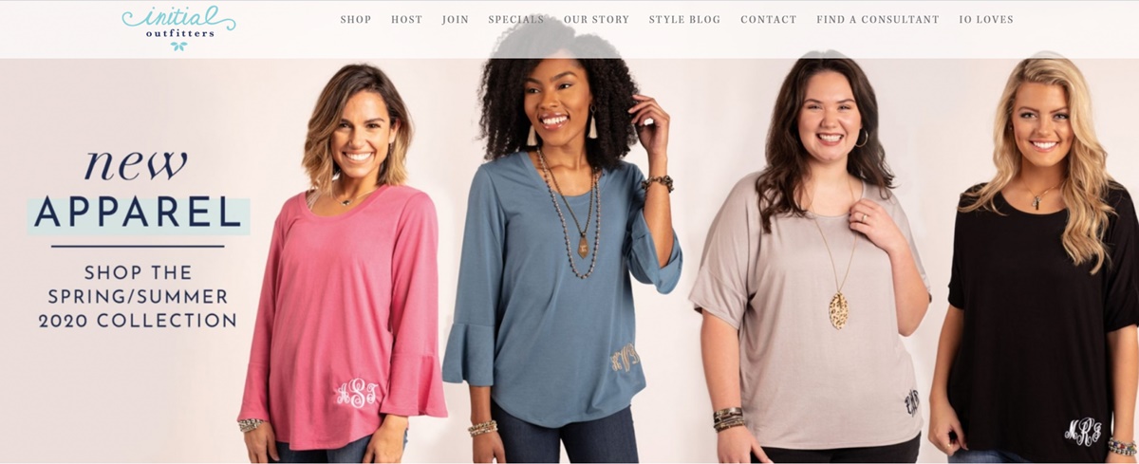Open the CONTACT page
Image resolution: width=1139 pixels, height=464 pixels.
pyautogui.click(x=768, y=20)
